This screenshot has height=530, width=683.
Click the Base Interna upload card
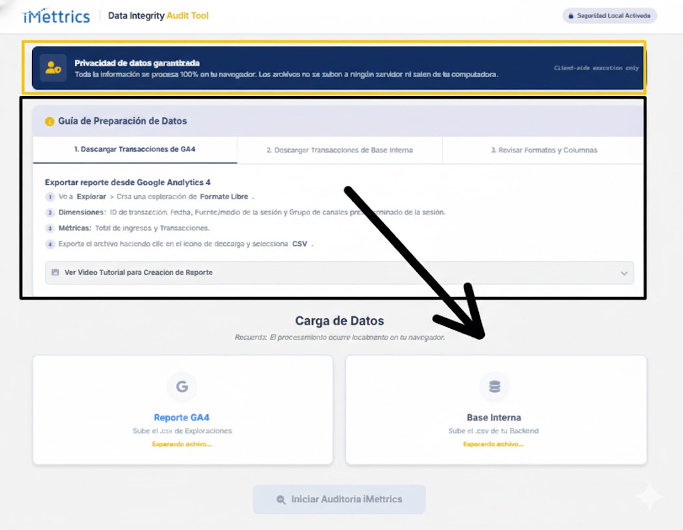click(x=496, y=409)
